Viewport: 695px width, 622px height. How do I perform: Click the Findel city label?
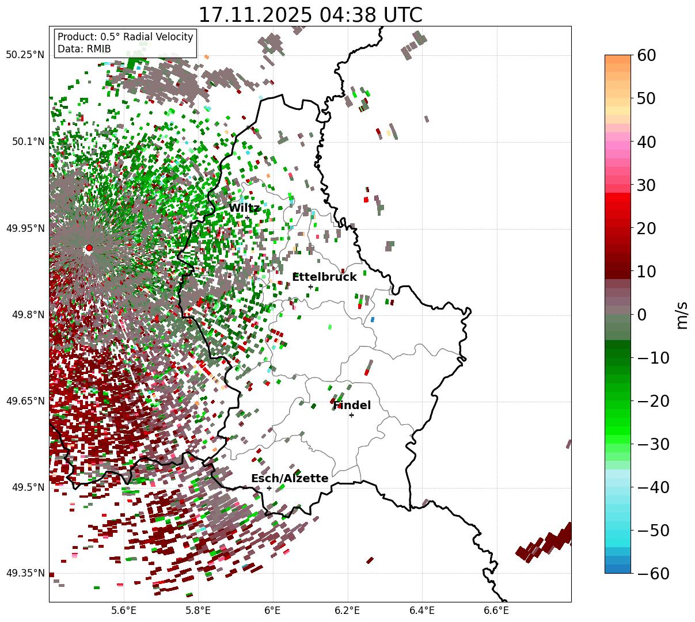click(352, 406)
